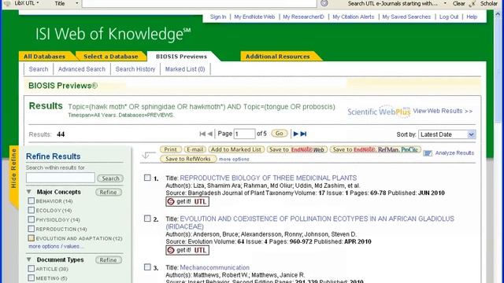Click Refine button for Major Concepts
The width and height of the screenshot is (504, 283).
click(109, 192)
